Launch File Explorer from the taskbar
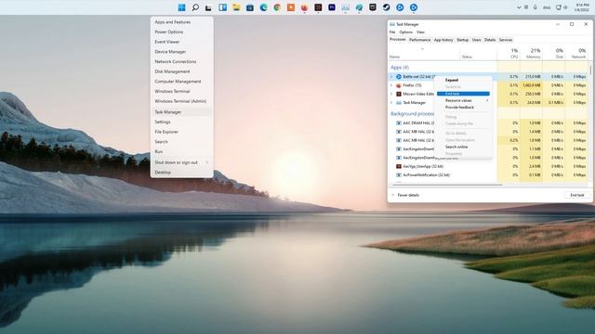The width and height of the screenshot is (595, 334). [x=236, y=7]
